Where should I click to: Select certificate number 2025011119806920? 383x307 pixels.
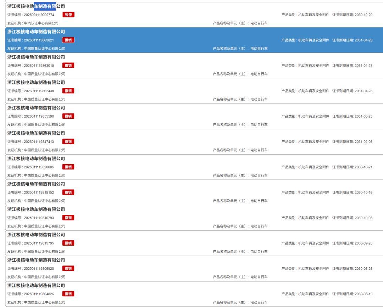[x=39, y=269]
